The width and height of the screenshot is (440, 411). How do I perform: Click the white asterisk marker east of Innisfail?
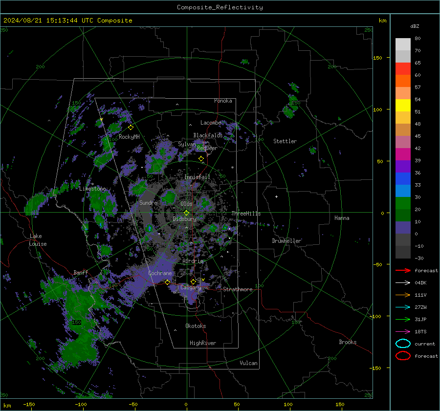pos(232,168)
